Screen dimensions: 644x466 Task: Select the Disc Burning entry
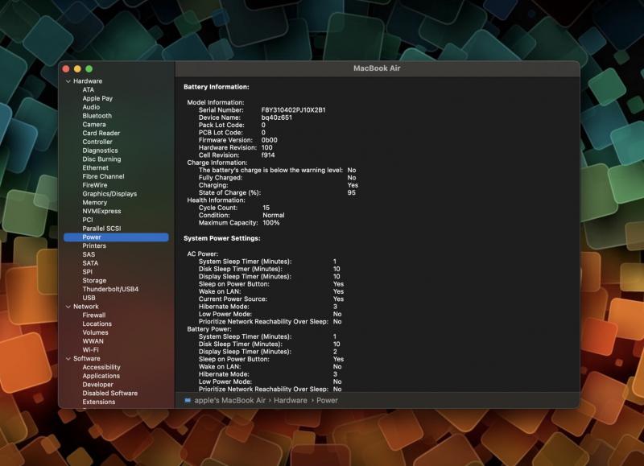[101, 159]
